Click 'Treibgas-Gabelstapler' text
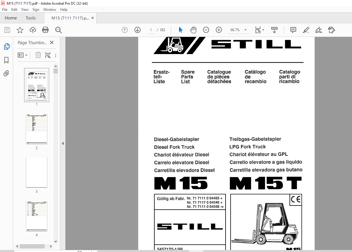352x252 pixels. [255, 139]
